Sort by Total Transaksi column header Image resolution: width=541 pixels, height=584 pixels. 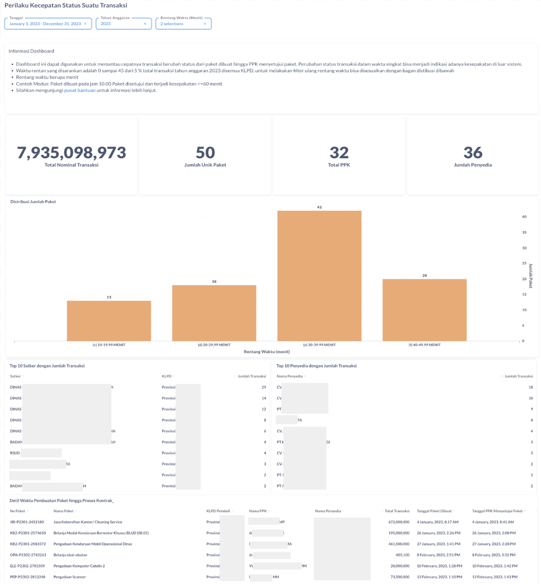397,511
